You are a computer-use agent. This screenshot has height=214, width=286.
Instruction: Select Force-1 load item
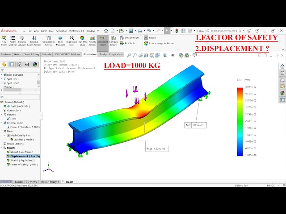point(23,127)
